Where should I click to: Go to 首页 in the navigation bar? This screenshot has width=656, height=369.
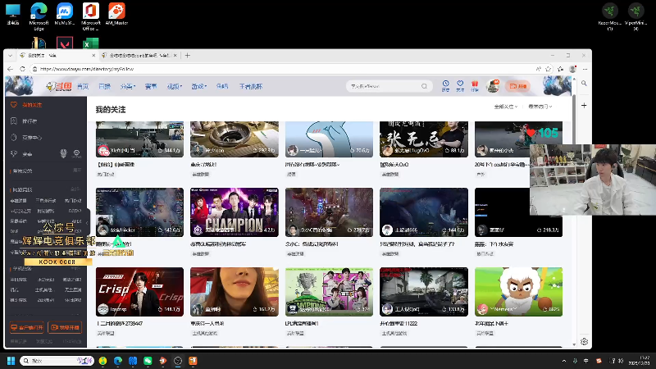pyautogui.click(x=83, y=85)
